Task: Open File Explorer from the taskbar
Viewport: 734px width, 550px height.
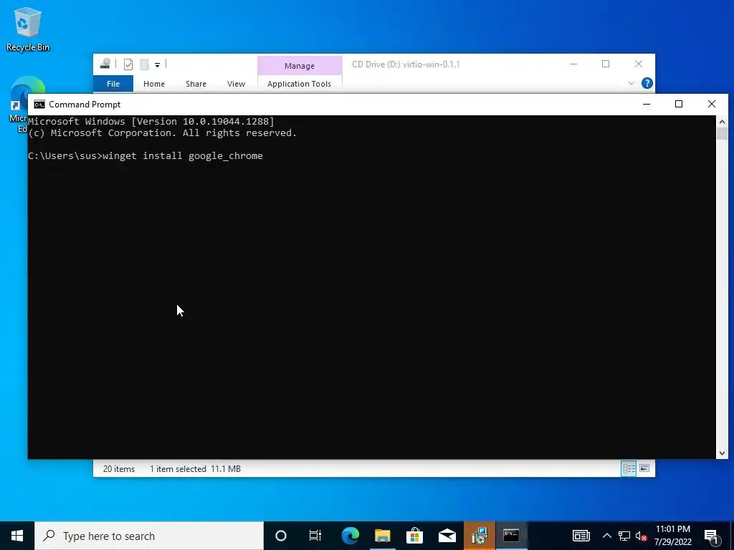Action: click(x=383, y=536)
